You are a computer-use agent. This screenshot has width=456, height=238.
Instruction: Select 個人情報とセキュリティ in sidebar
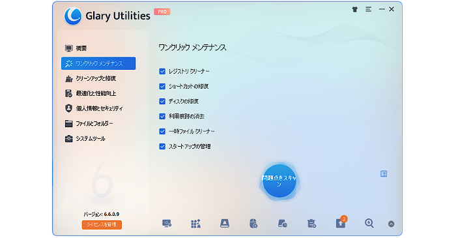coord(98,108)
